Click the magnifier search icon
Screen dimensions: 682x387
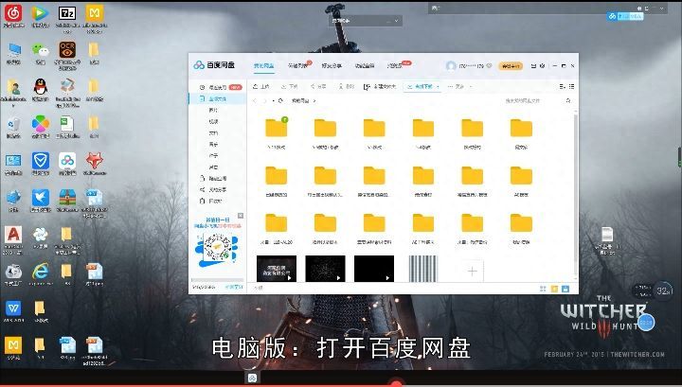coord(568,100)
